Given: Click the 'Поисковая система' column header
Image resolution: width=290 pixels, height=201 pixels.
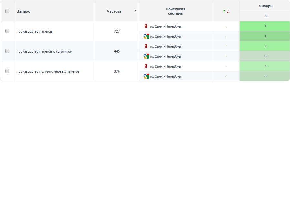Looking at the screenshot, I should click(x=175, y=11).
